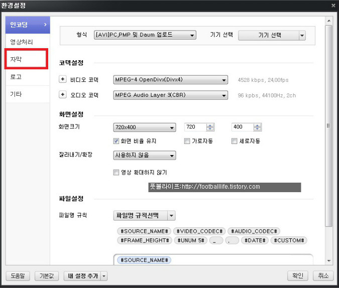Click the #SOURCE_NAME# chip in the filename field
The width and height of the screenshot is (339, 288).
point(144,260)
